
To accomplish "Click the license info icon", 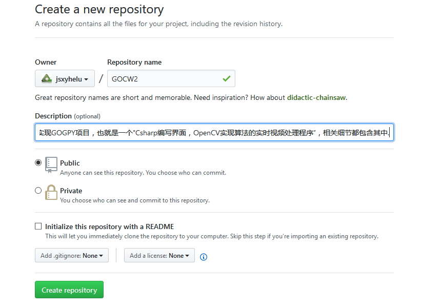I will (x=204, y=257).
